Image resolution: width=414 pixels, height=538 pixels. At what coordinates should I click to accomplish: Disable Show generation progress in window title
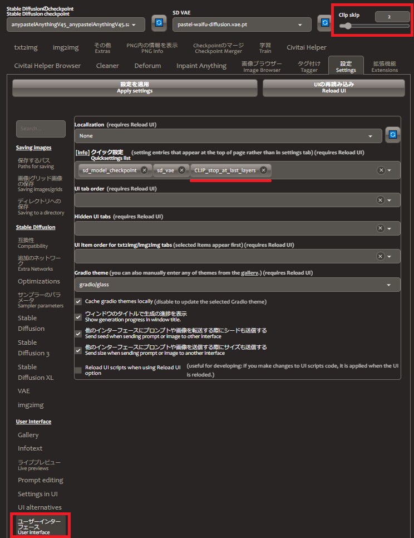pyautogui.click(x=78, y=316)
